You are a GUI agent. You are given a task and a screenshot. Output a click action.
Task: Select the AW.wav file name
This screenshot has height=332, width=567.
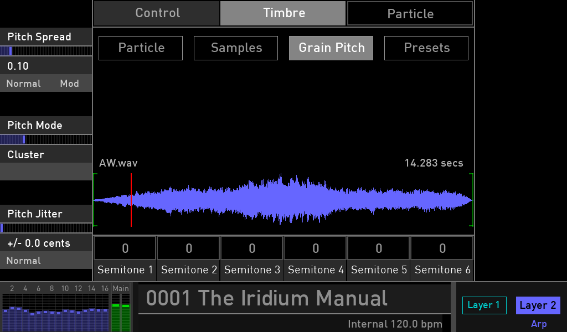point(118,163)
